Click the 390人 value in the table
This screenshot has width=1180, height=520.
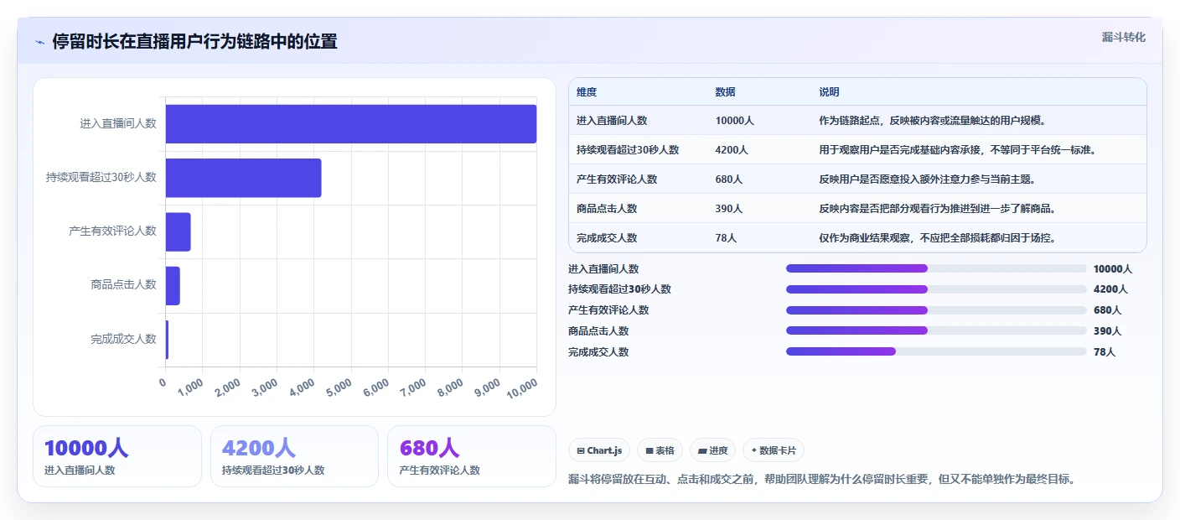[x=729, y=209]
